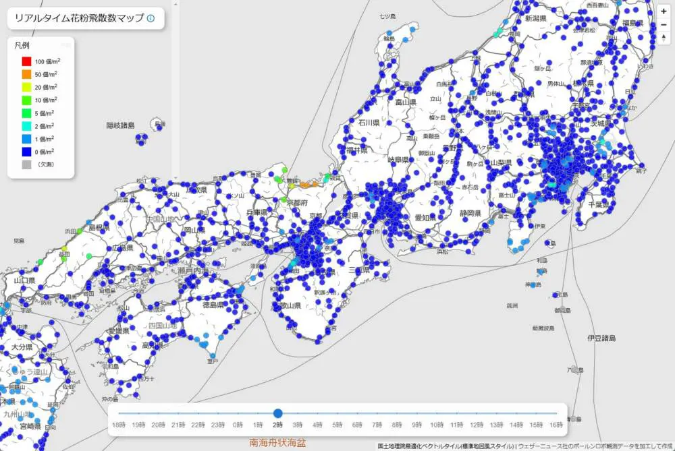This screenshot has width=675, height=451.
Task: Click the 千葉県 prefecture label
Action: tap(599, 205)
